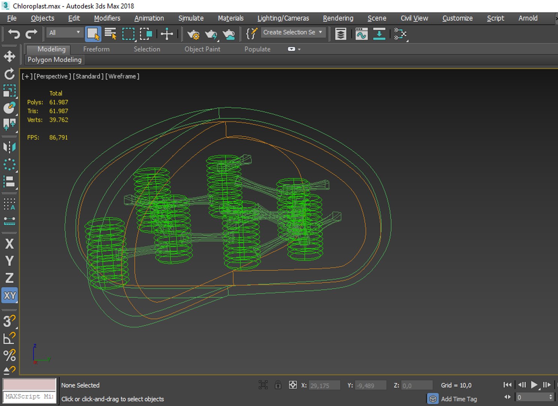Open the Render Setup teapot icon
Image resolution: width=558 pixels, height=406 pixels.
click(193, 34)
